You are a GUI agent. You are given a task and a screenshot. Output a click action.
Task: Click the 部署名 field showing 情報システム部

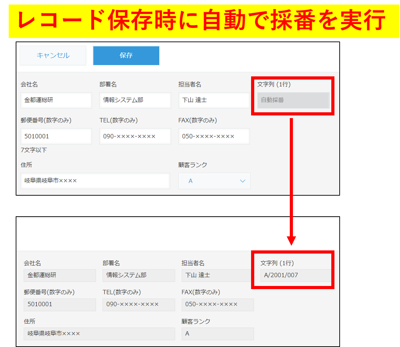[x=135, y=100]
